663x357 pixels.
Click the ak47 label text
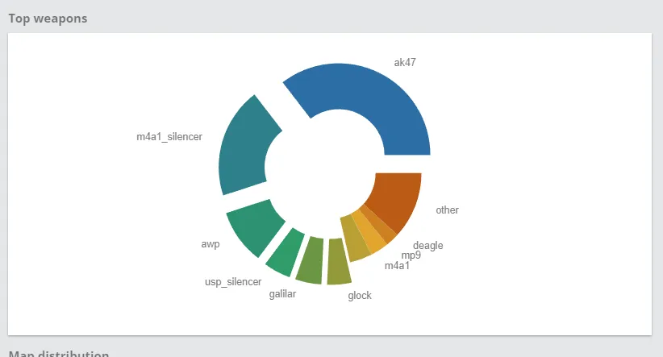pyautogui.click(x=405, y=63)
